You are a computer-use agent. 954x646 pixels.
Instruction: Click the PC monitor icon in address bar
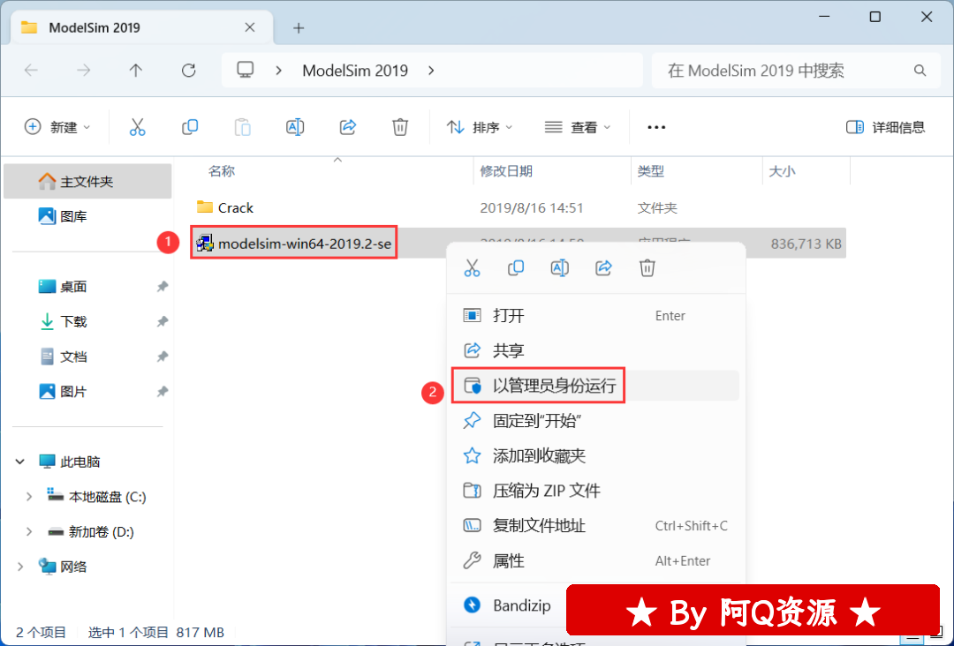coord(246,70)
